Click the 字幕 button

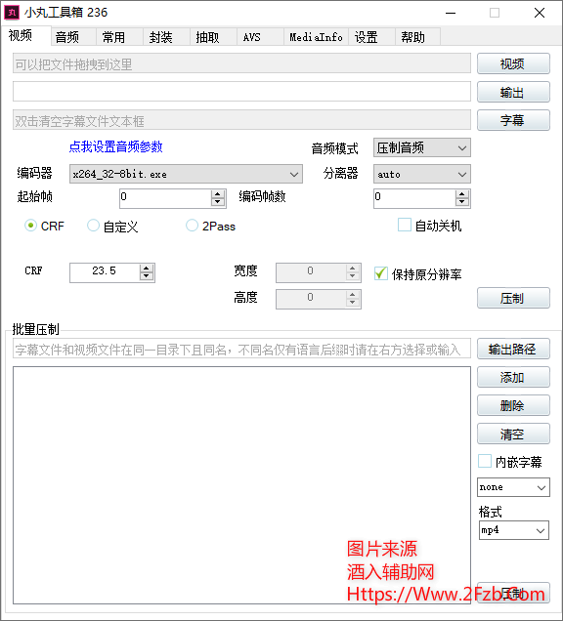coord(513,120)
